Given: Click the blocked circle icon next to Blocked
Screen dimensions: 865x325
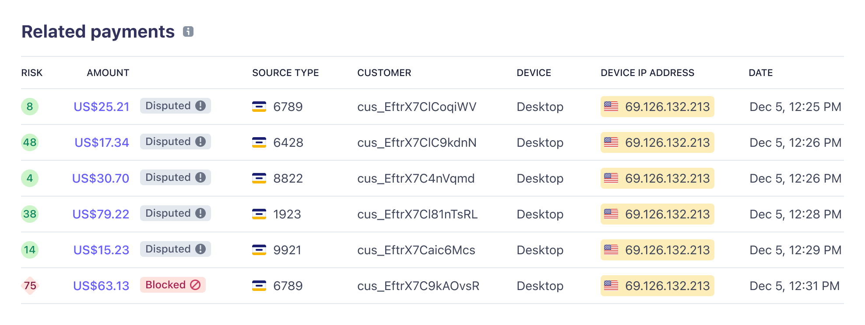Looking at the screenshot, I should 196,285.
